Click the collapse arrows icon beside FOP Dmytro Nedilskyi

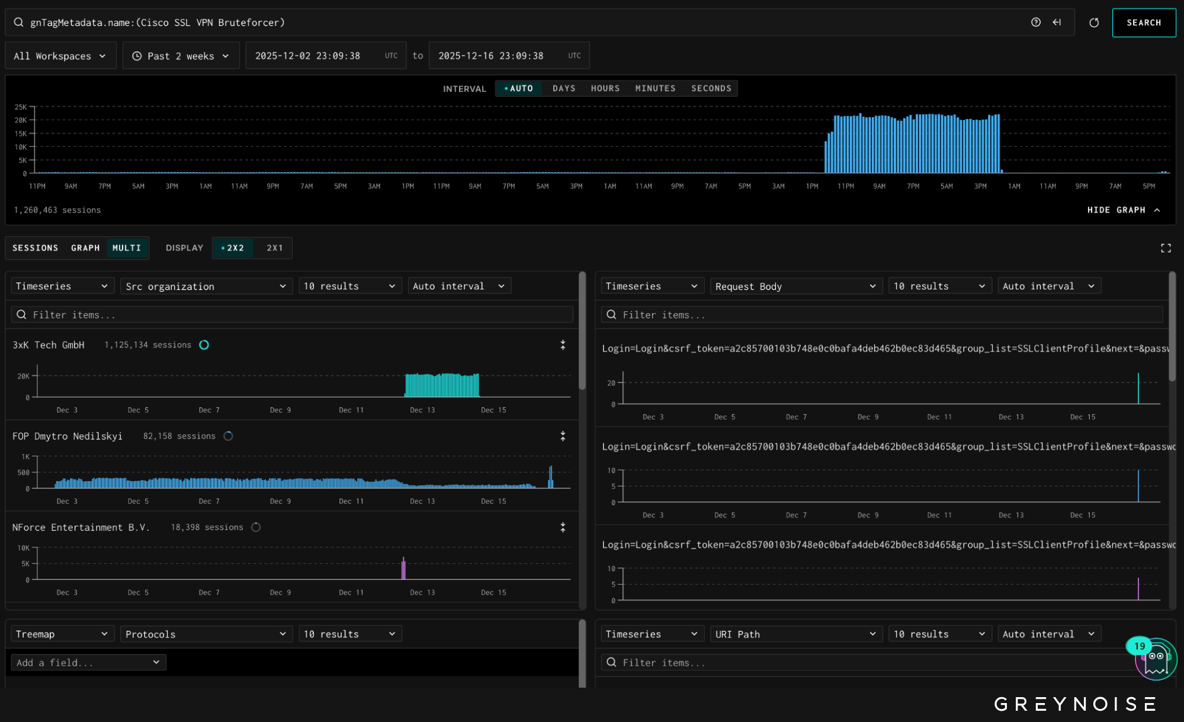point(563,436)
